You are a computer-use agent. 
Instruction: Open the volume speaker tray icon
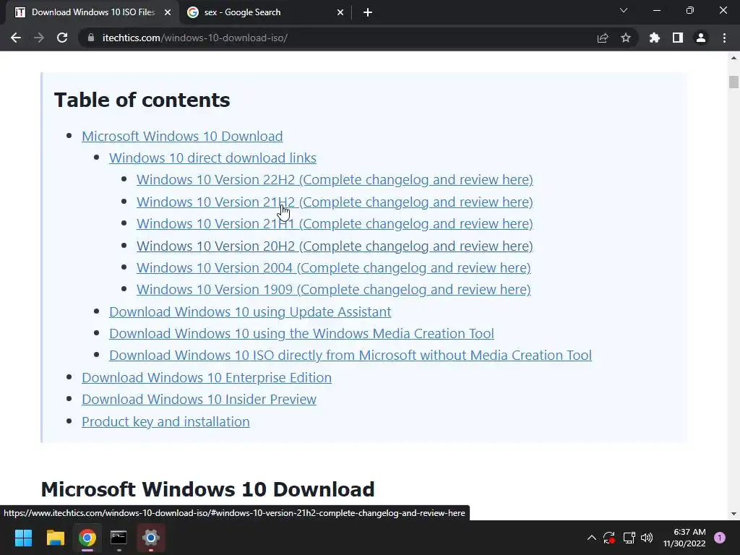[647, 538]
